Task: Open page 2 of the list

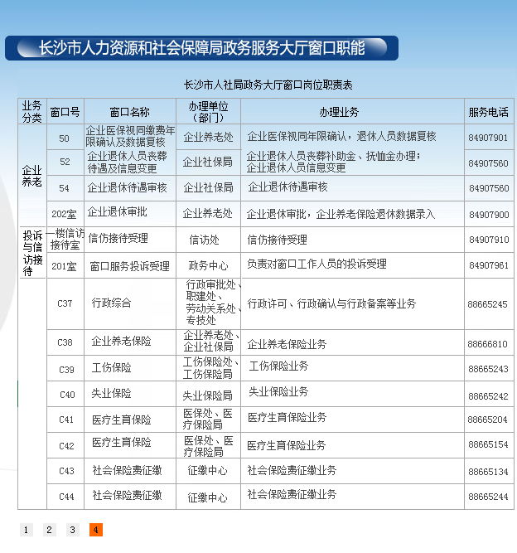Action: point(49,530)
